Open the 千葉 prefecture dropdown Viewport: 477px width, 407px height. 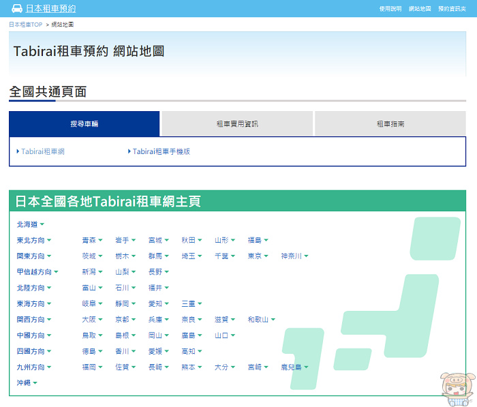225,256
